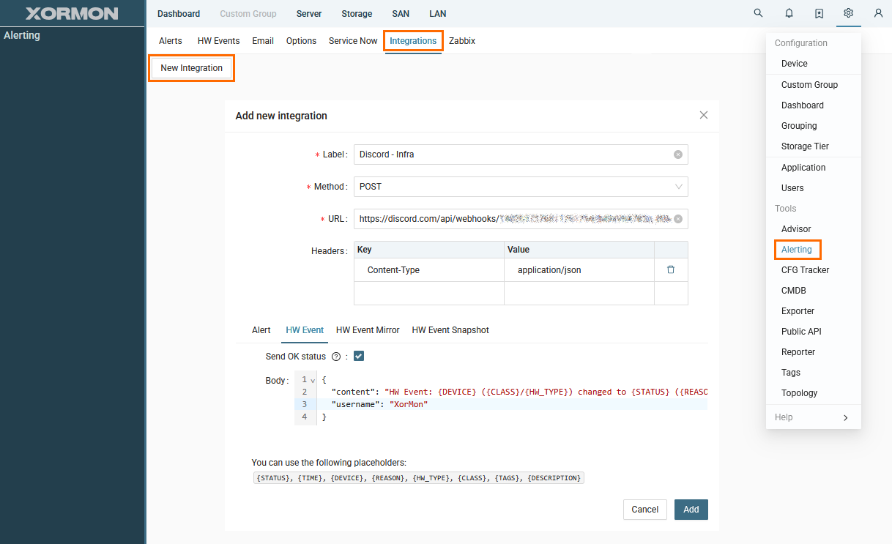Viewport: 892px width, 544px height.
Task: Delete the Content-Type header row
Action: [670, 270]
